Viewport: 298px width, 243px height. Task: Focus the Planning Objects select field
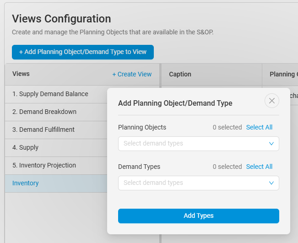tap(192, 144)
